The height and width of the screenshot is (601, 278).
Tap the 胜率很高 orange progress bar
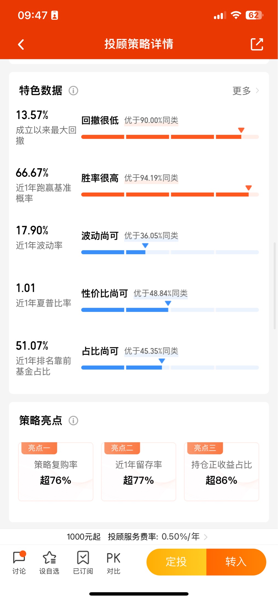[170, 194]
